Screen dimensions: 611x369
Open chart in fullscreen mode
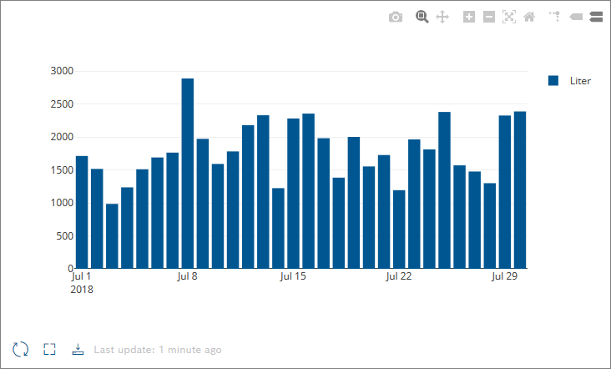tap(49, 349)
